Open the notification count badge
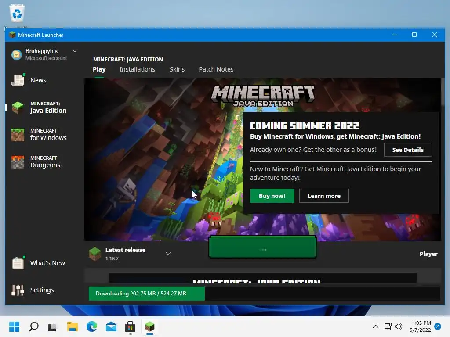Viewport: 450px width, 337px height. tap(438, 326)
